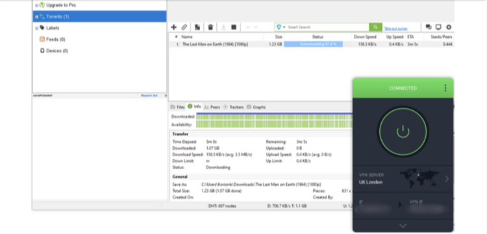Move torrent up in queue arrow
487x234 pixels.
point(248,27)
